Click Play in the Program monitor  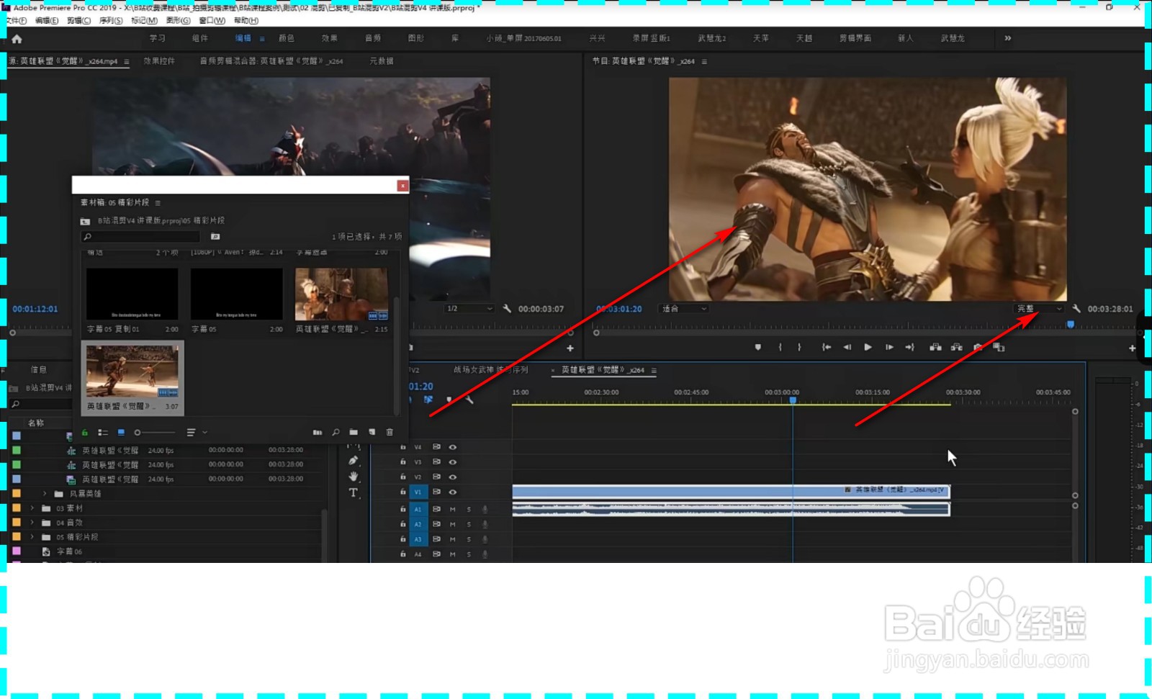tap(868, 347)
